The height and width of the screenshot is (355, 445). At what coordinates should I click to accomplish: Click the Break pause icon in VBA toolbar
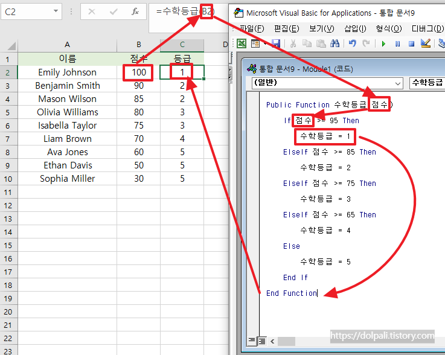pyautogui.click(x=398, y=43)
